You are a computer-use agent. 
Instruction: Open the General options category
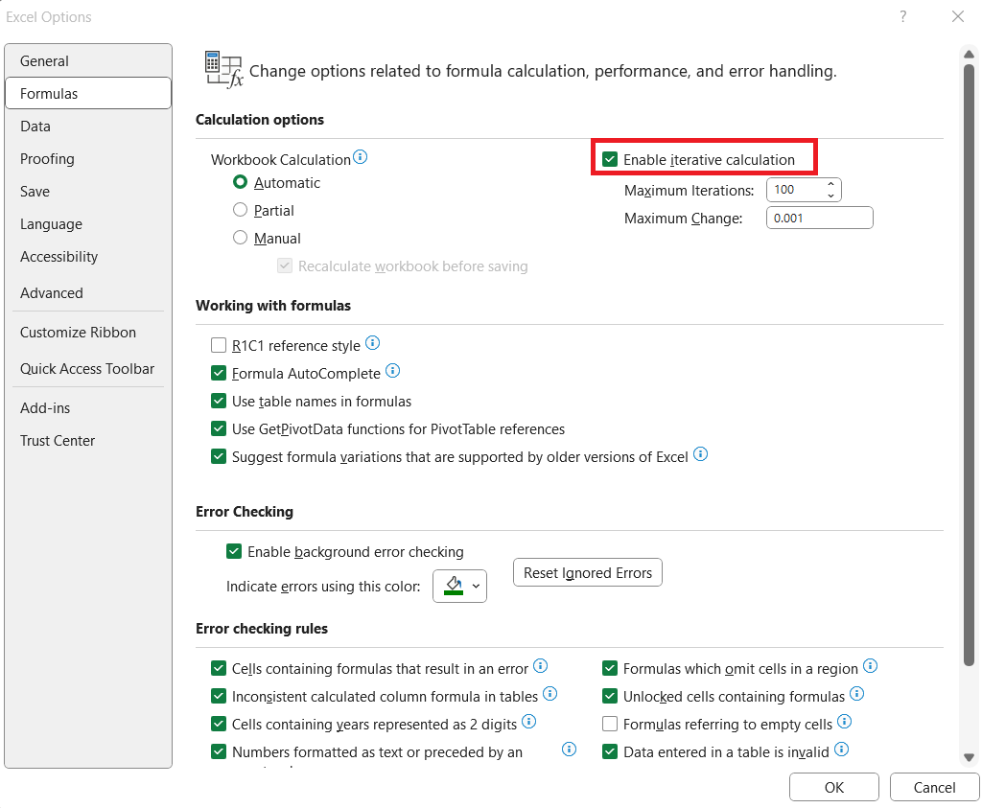coord(88,60)
